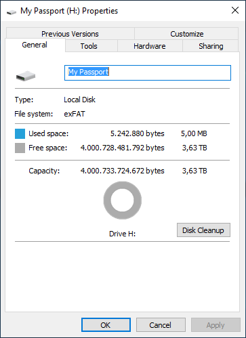
Task: Click the "Used space:" label
Action: pyautogui.click(x=48, y=133)
